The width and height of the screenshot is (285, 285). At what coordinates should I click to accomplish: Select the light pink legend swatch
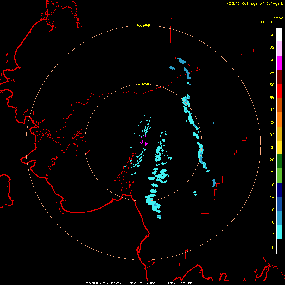280,49
